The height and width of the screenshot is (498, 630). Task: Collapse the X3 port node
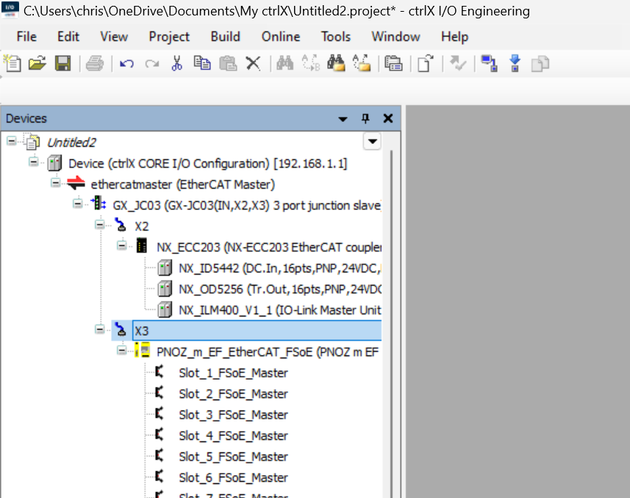tap(100, 329)
